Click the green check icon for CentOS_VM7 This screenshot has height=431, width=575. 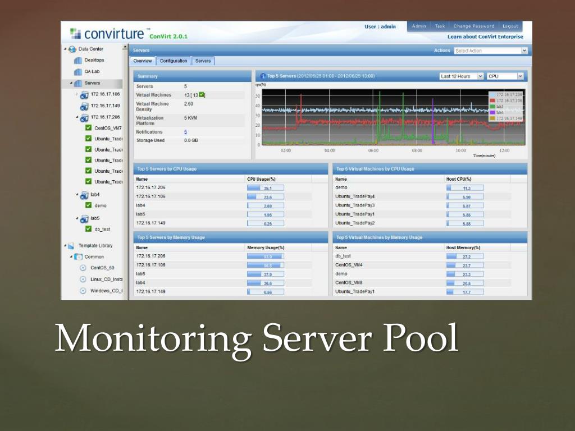tap(88, 128)
